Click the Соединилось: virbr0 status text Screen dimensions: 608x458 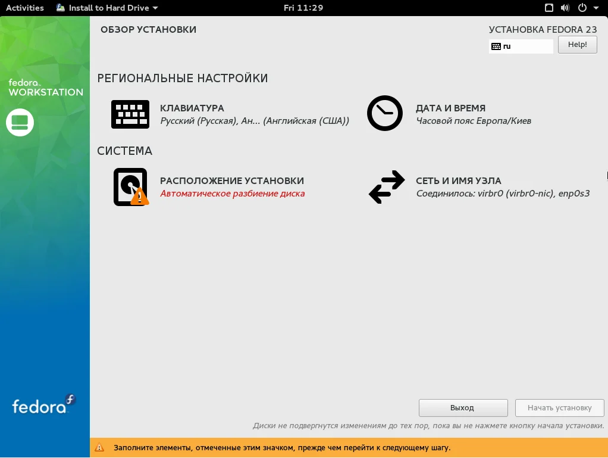tap(503, 194)
